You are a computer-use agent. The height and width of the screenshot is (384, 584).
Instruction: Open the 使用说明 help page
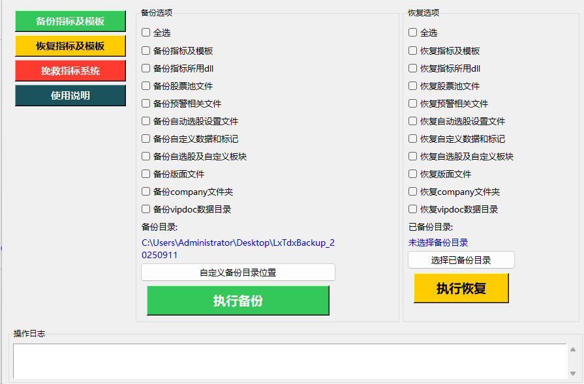(x=70, y=95)
